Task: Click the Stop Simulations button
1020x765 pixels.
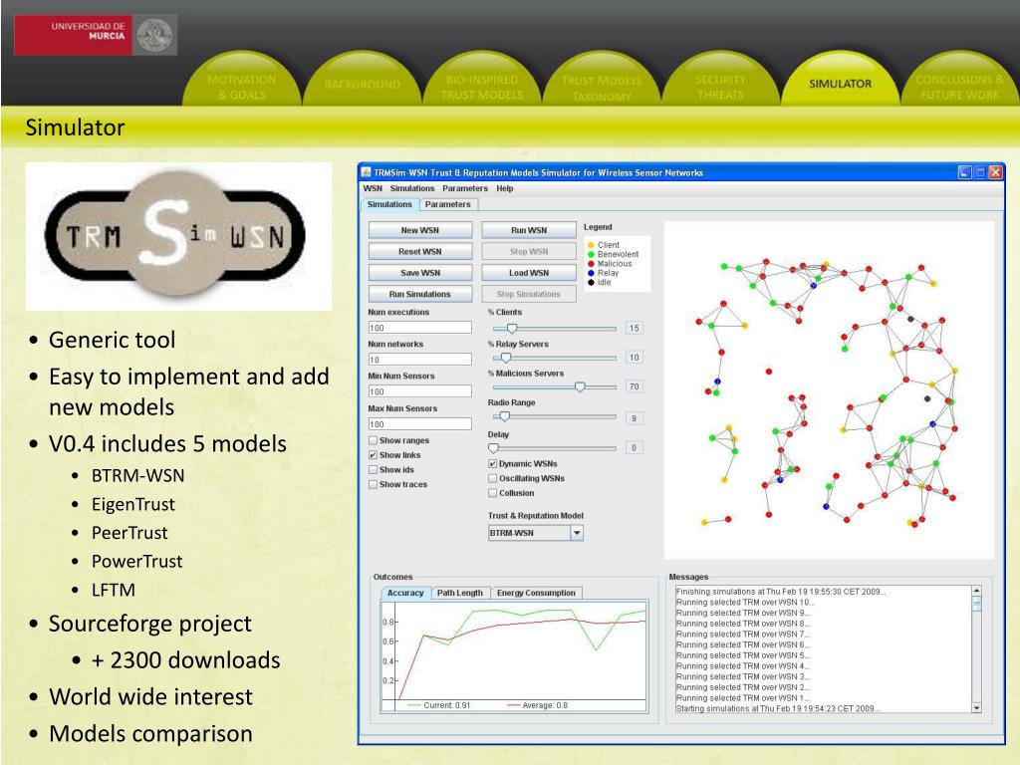Action: [529, 294]
